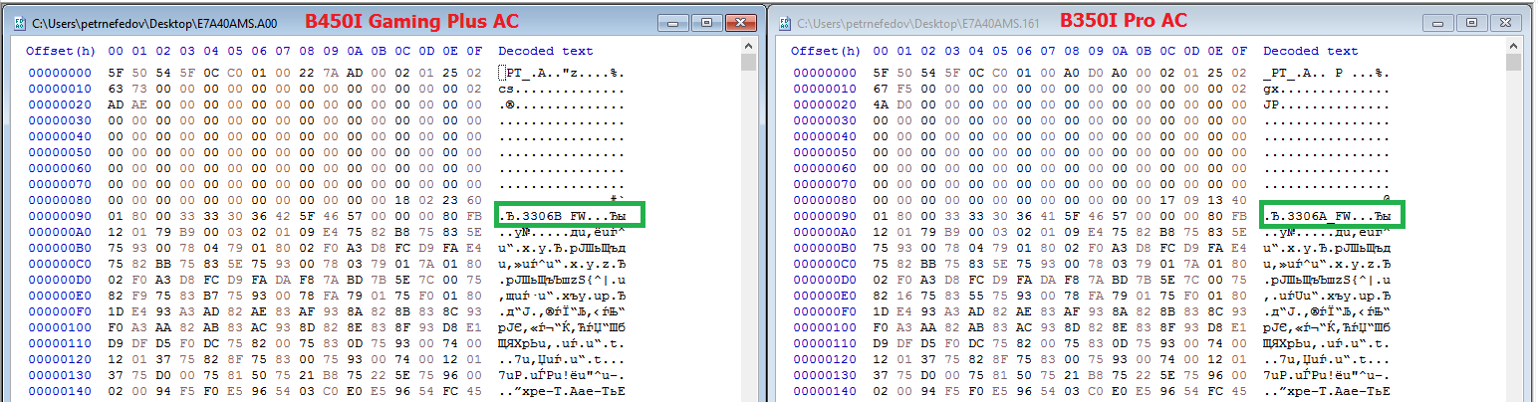Select offset 00000000 in 161 window
Image resolution: width=1538 pixels, height=402 pixels.
click(825, 73)
